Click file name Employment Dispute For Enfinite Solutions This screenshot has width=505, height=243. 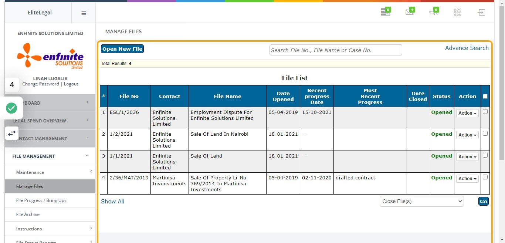tap(222, 115)
